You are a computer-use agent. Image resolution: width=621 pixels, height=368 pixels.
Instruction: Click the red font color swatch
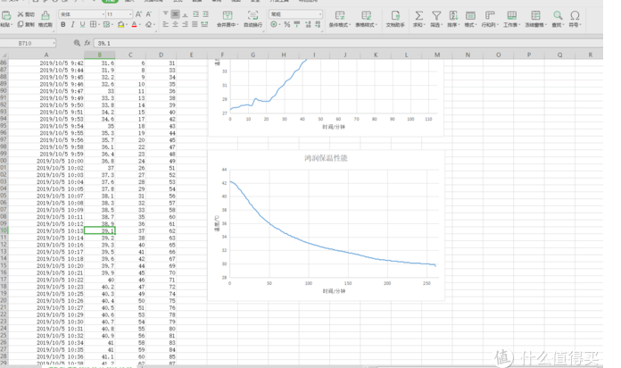point(135,25)
